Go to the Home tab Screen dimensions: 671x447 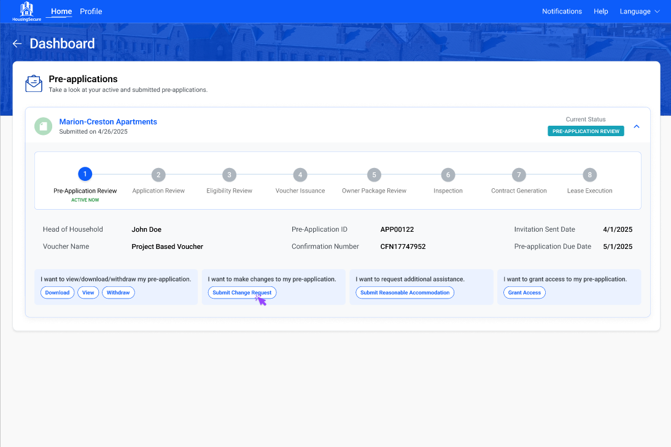(x=61, y=12)
